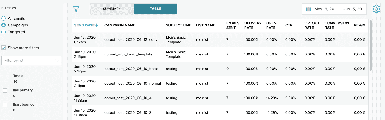The height and width of the screenshot is (120, 385).
Task: Uncheck the Show more filters checkbox
Action: pyautogui.click(x=4, y=48)
